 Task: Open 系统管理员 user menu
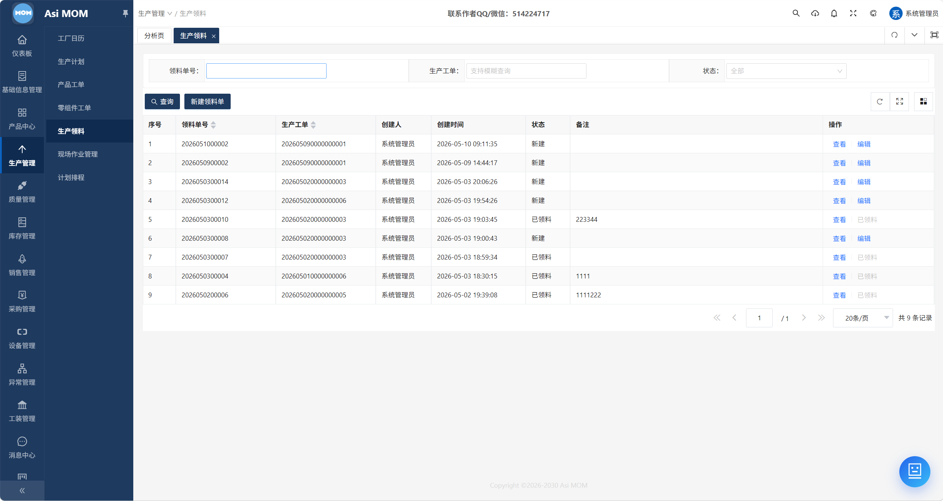[x=914, y=13]
